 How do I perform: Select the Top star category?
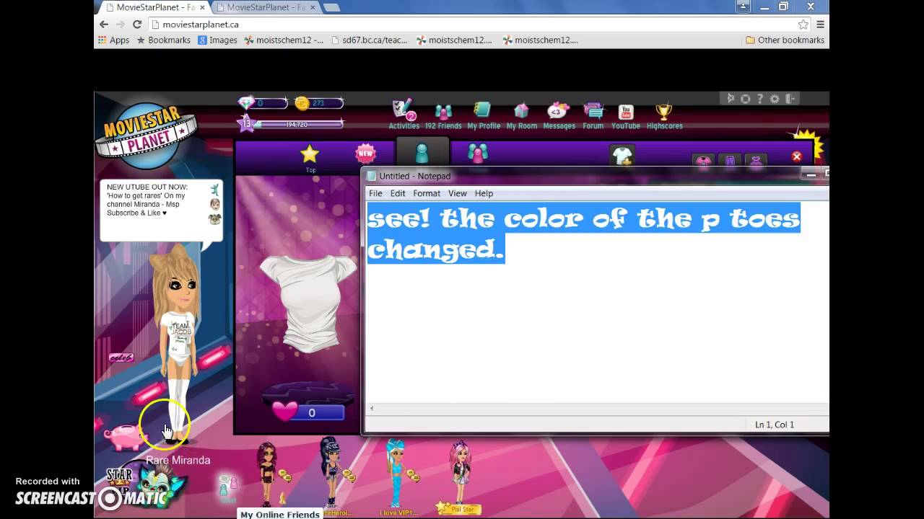310,157
